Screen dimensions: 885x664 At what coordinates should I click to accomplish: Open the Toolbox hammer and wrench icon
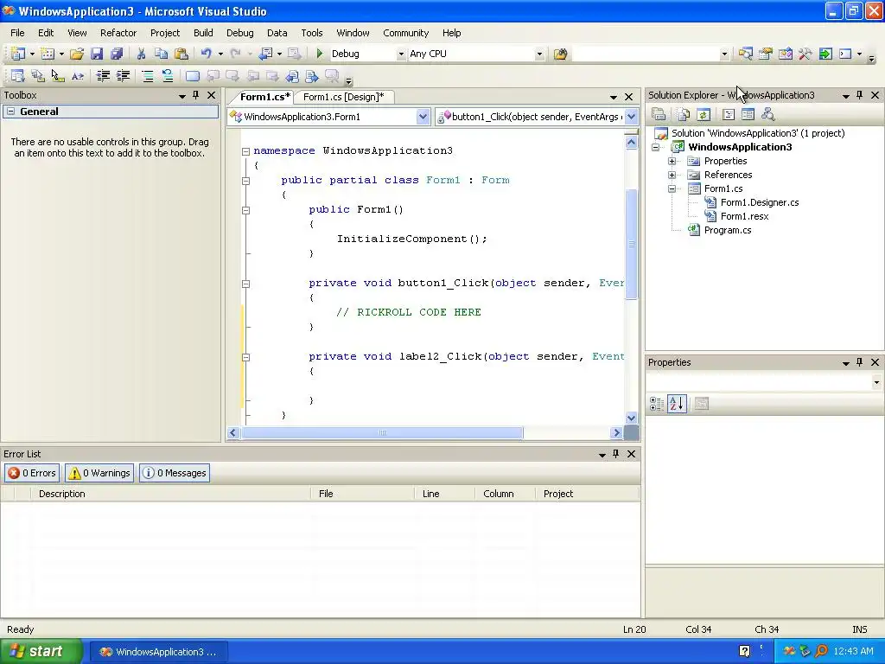[805, 54]
